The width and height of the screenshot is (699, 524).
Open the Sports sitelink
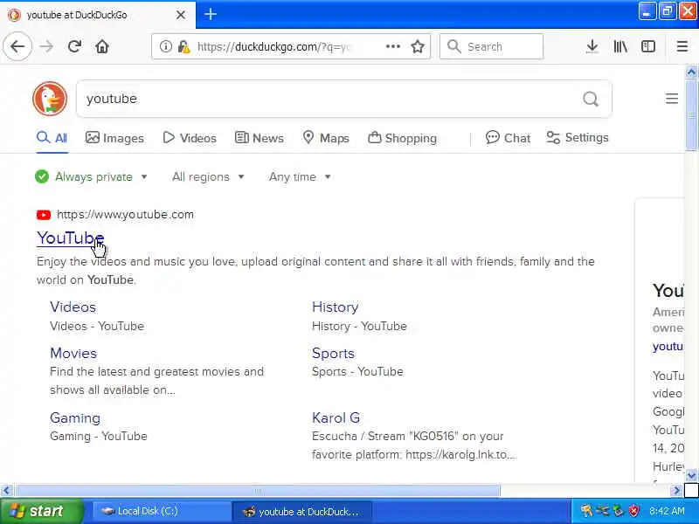pyautogui.click(x=333, y=354)
